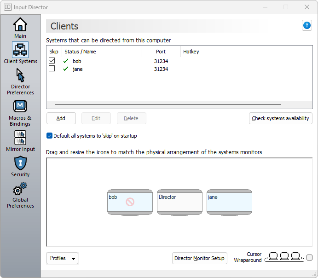
Task: Click jane's port value 31234
Action: (x=161, y=69)
